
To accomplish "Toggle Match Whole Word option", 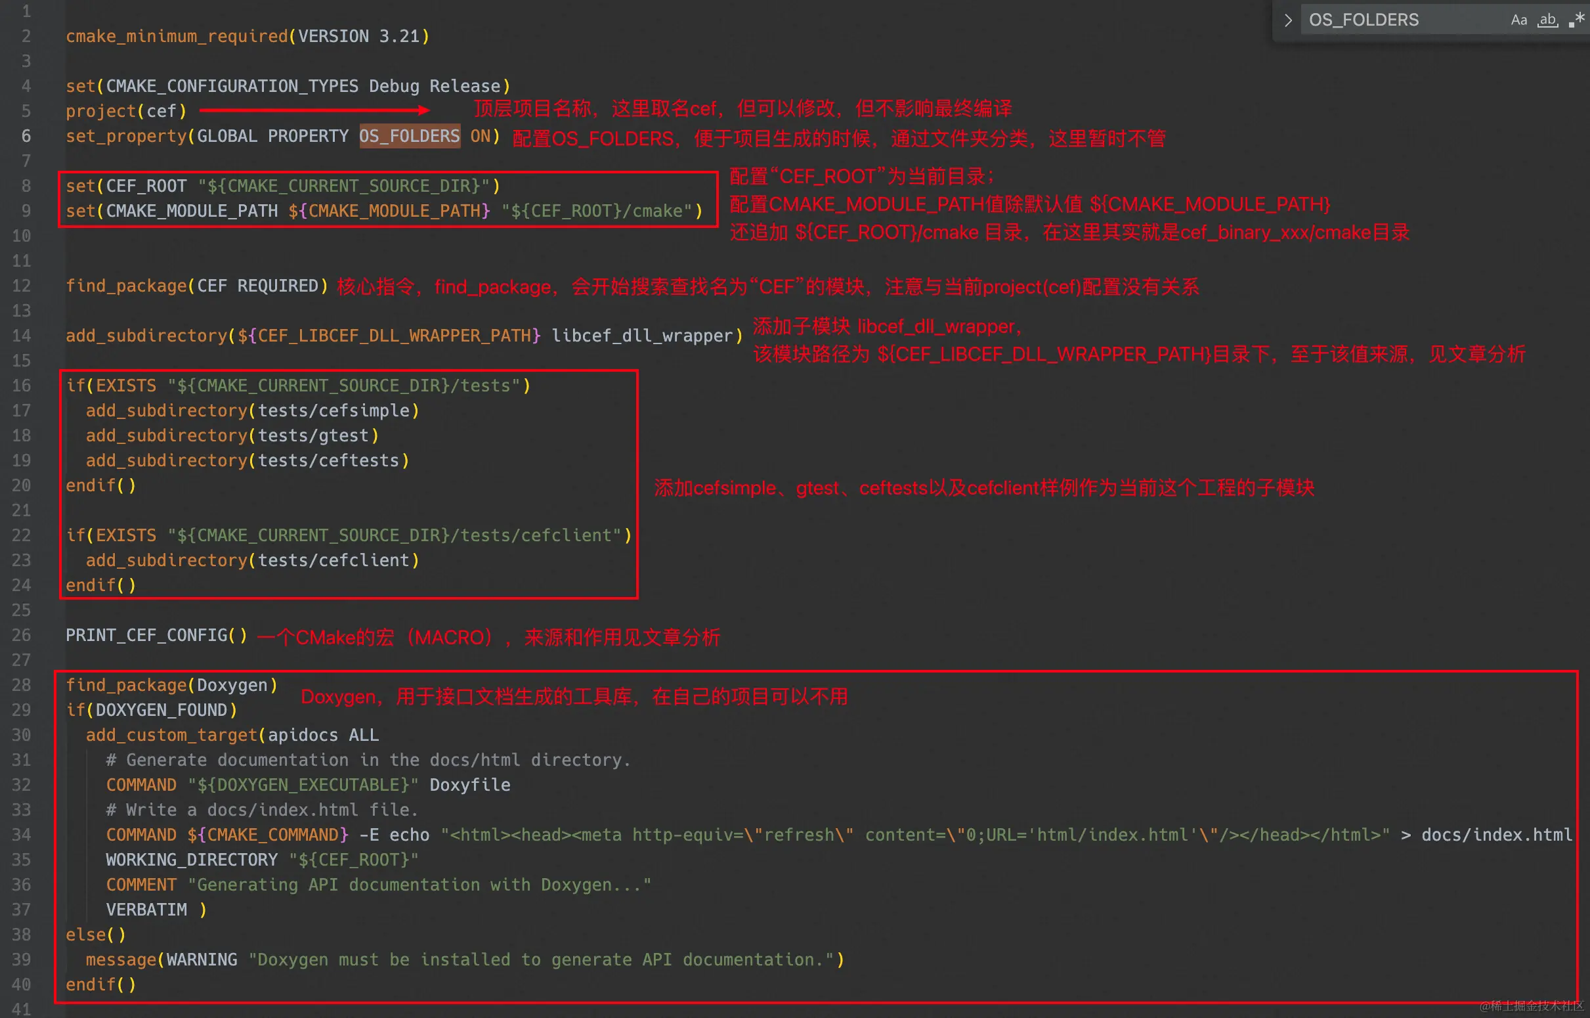I will pyautogui.click(x=1548, y=20).
